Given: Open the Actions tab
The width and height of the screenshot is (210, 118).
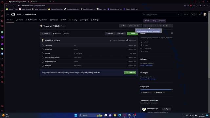Looking at the screenshot, I should (x=43, y=20).
